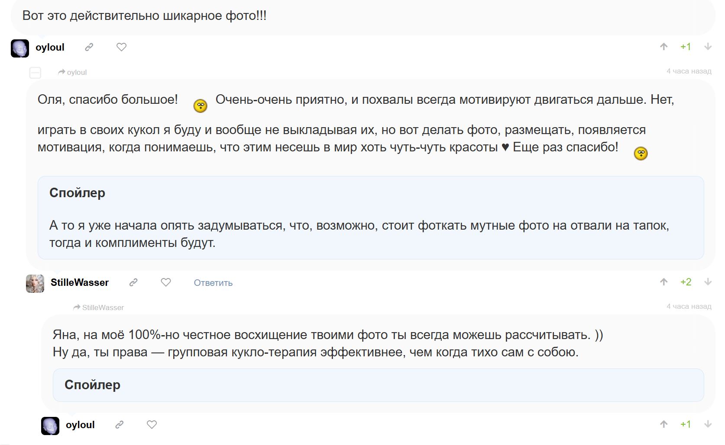The width and height of the screenshot is (725, 445).
Task: Open StilleWasser username link
Action: 80,282
